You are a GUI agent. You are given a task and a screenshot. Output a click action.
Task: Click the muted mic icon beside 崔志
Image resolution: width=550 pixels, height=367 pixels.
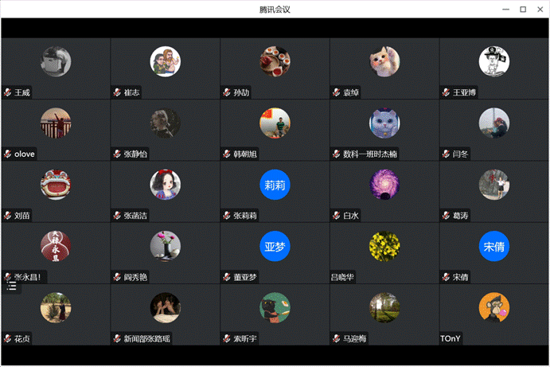point(117,92)
